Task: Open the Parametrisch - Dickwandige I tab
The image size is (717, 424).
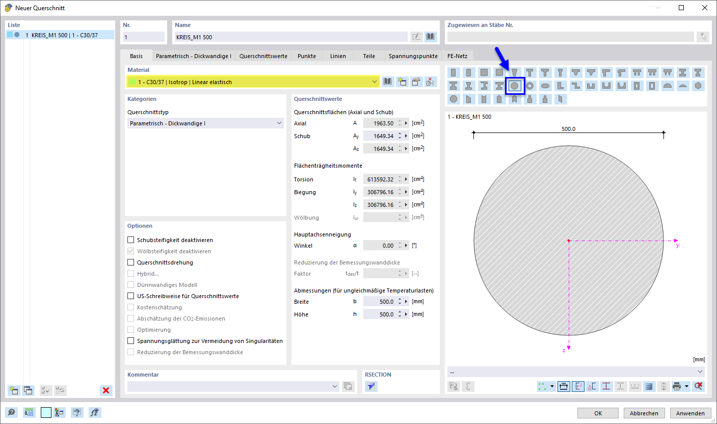Action: [x=194, y=56]
